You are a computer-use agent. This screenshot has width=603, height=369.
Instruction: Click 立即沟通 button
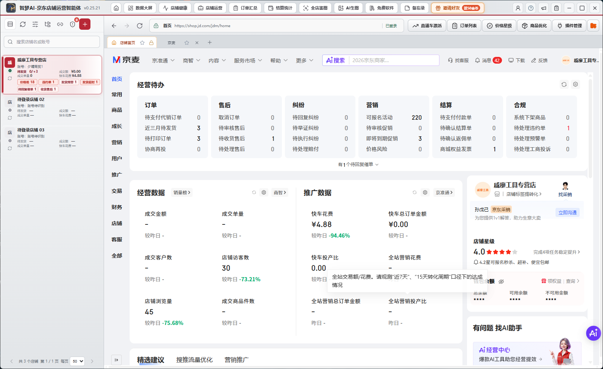coord(568,213)
